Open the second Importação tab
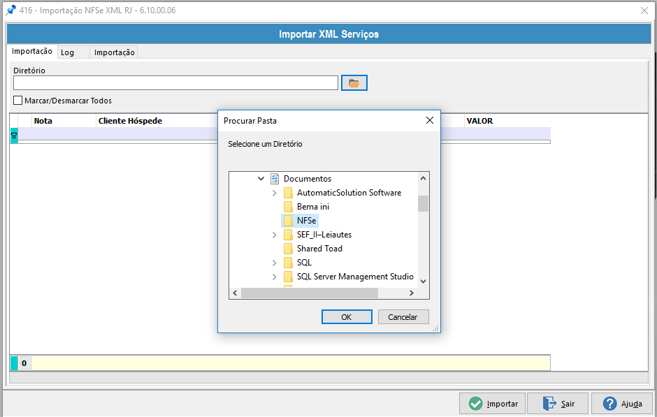Viewport: 657px width, 417px height. pyautogui.click(x=114, y=52)
